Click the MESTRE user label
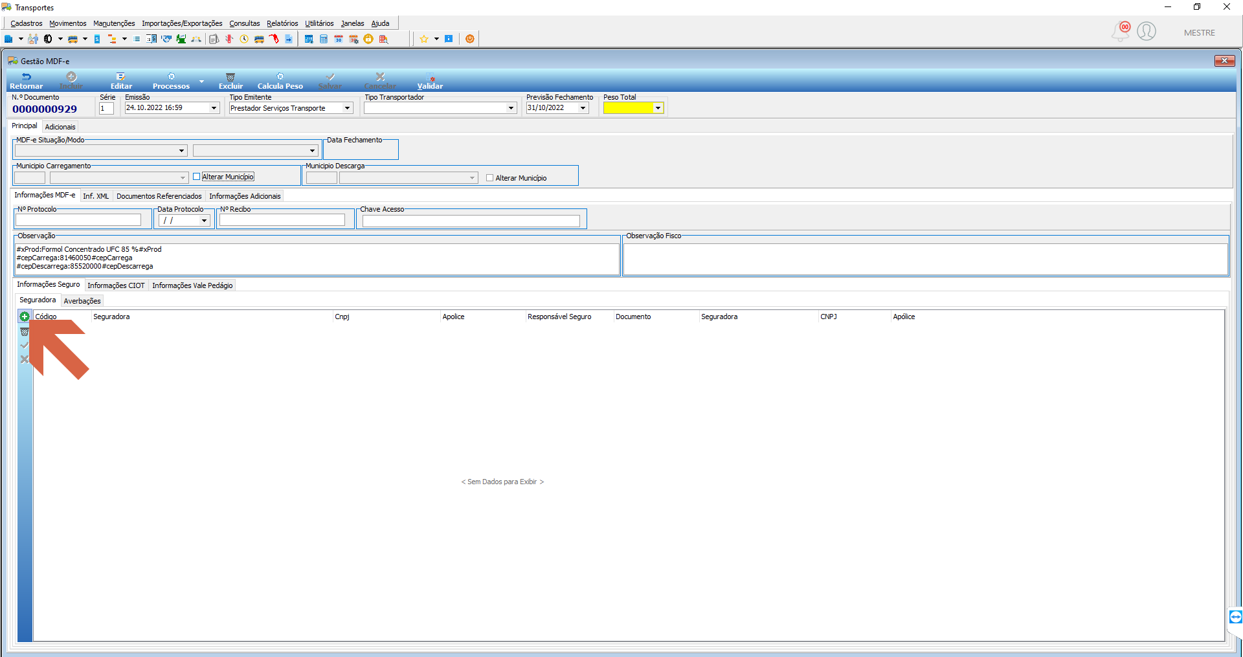1243x657 pixels. coord(1200,33)
